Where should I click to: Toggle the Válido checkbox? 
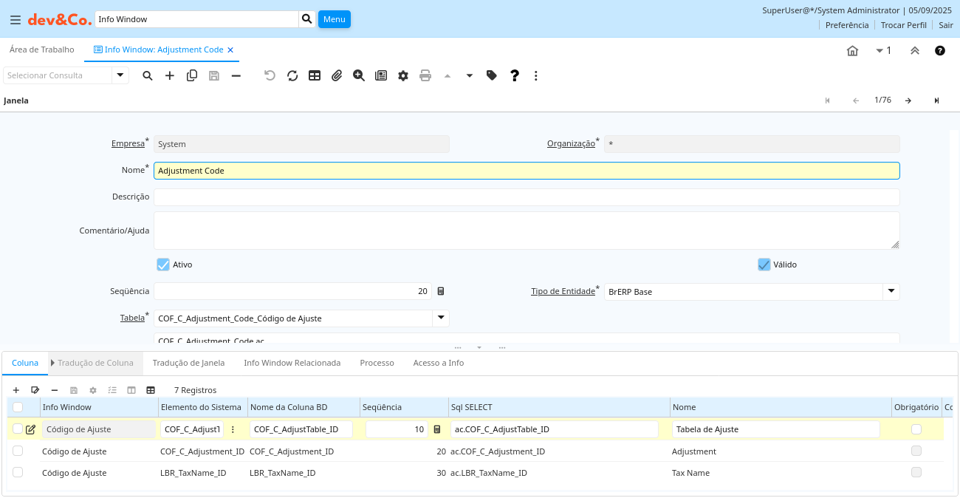coord(764,265)
